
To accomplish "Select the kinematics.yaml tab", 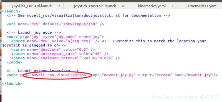I will [x=152, y=6].
